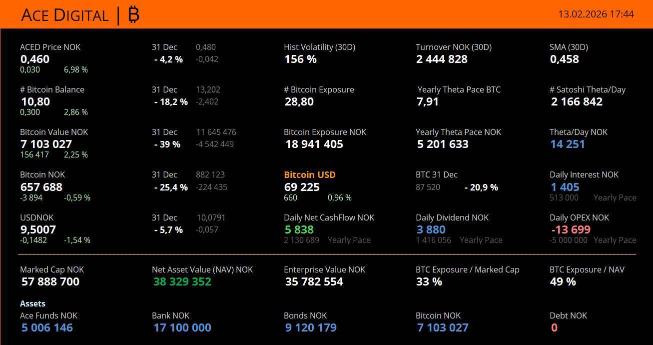Select Ace Funds NOK value 5 006 146

(x=47, y=327)
